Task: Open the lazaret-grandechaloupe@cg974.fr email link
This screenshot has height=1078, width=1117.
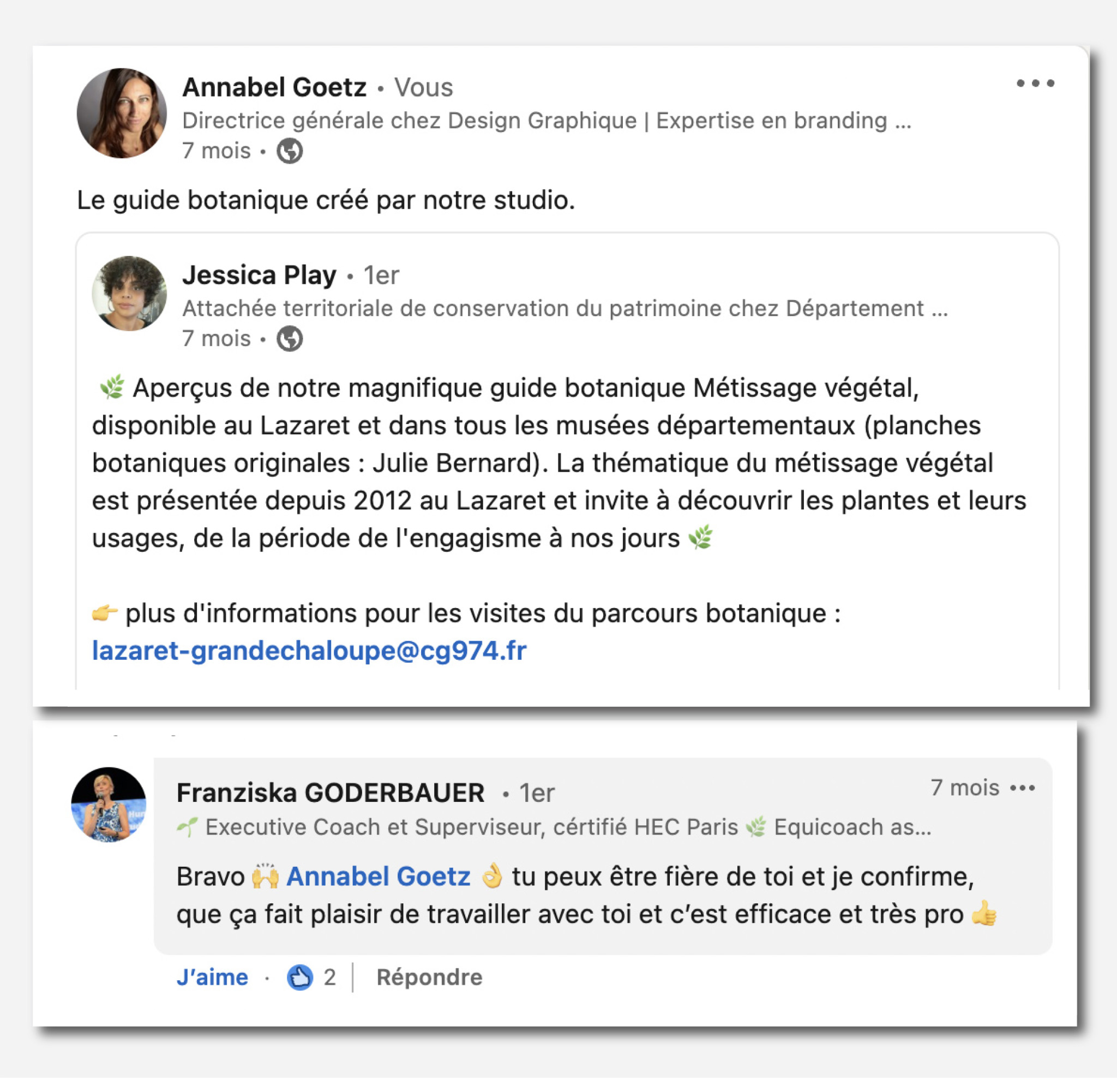Action: point(309,650)
